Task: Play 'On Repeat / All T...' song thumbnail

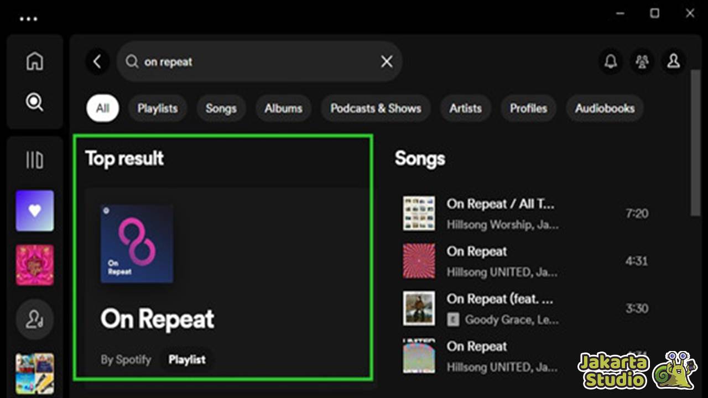Action: [419, 213]
